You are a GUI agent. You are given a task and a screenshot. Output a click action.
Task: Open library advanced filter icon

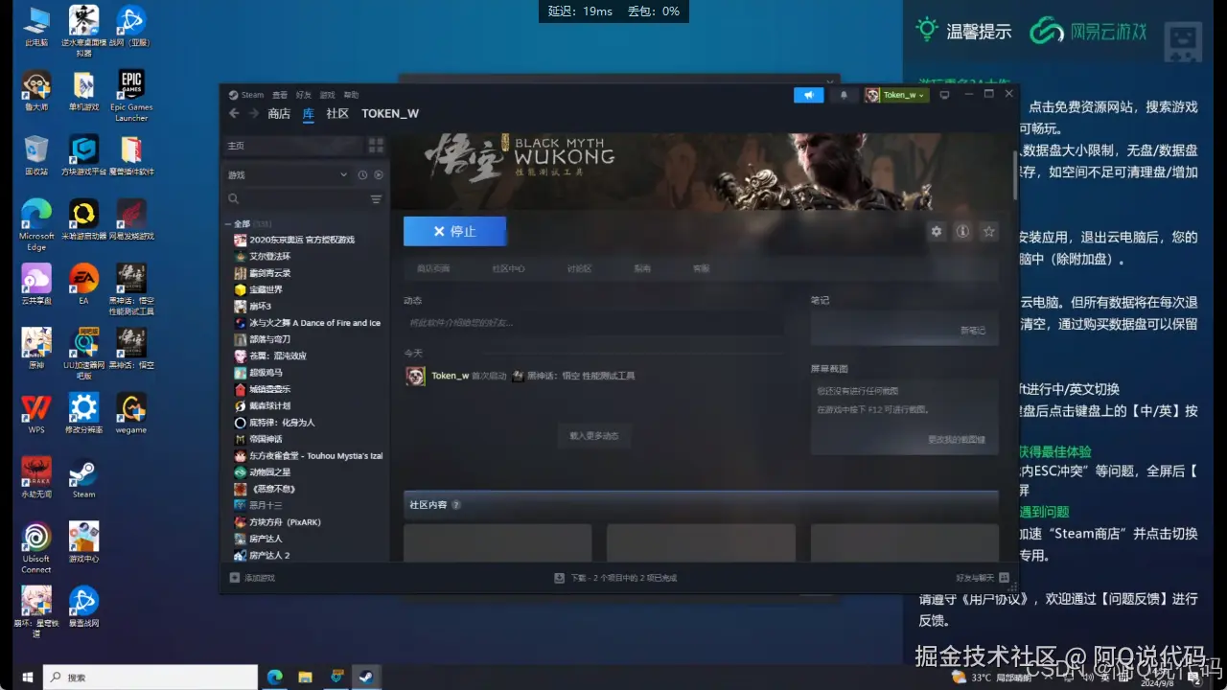coord(376,199)
